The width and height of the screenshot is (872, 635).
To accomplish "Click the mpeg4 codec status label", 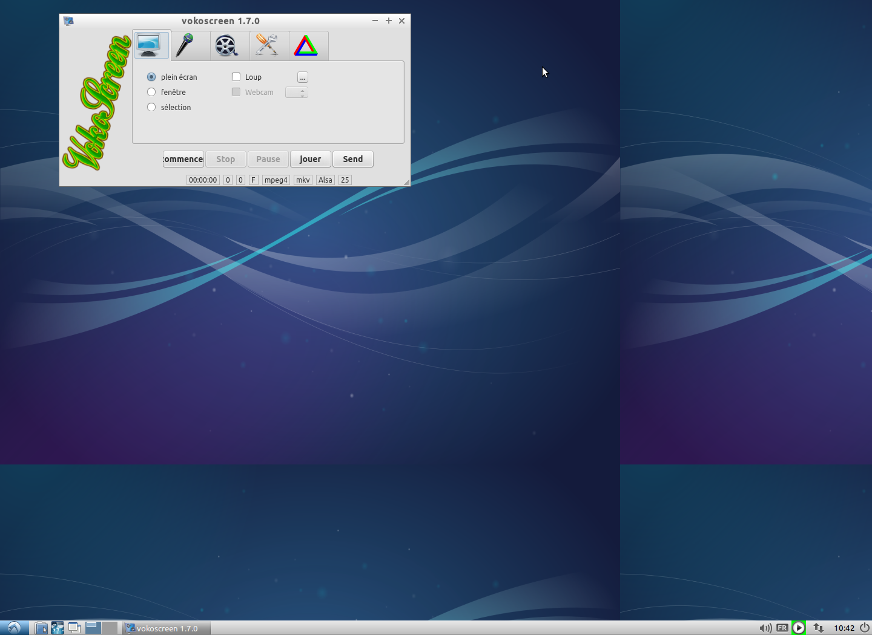I will coord(276,180).
